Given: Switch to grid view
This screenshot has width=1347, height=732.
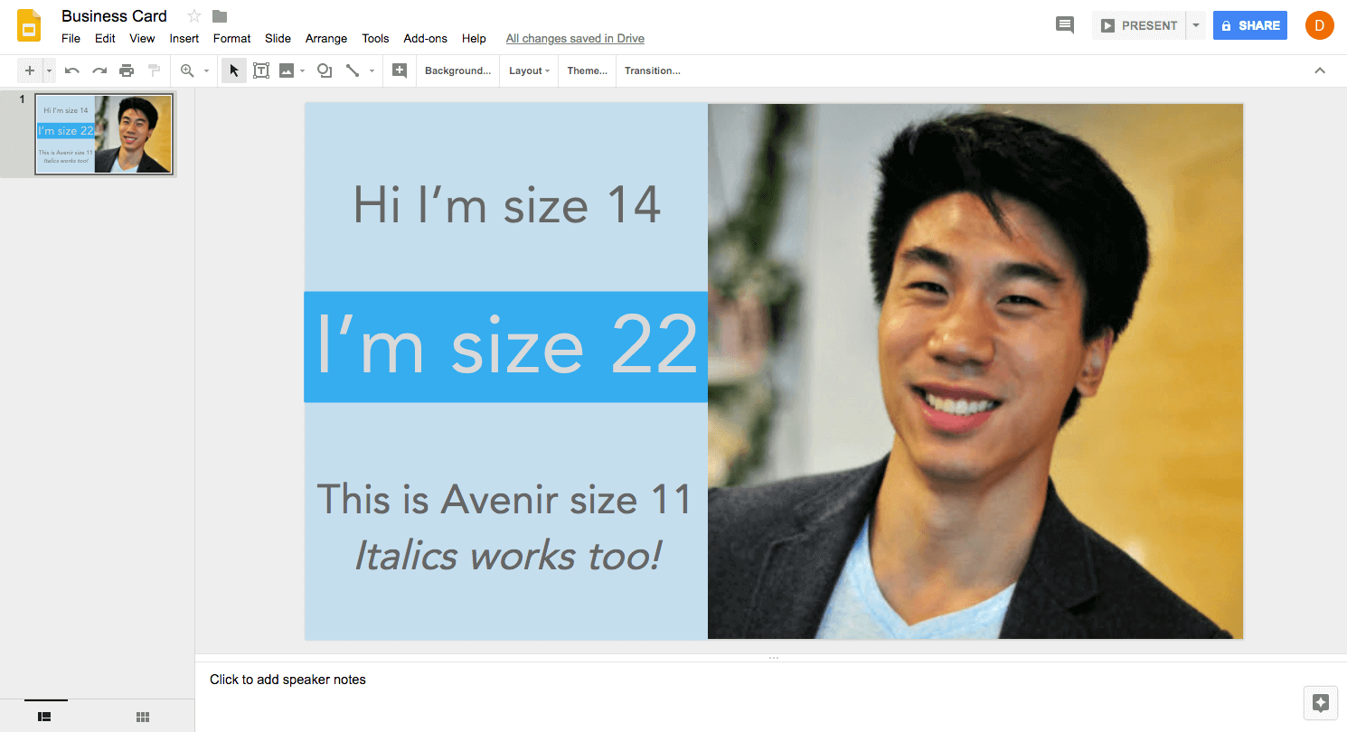Looking at the screenshot, I should 143,717.
